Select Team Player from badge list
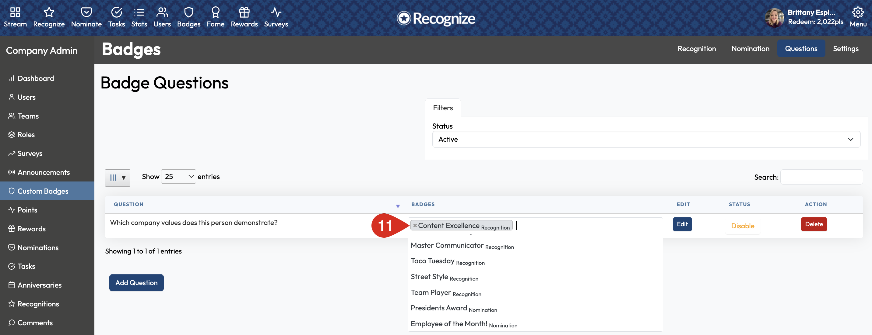 click(431, 292)
